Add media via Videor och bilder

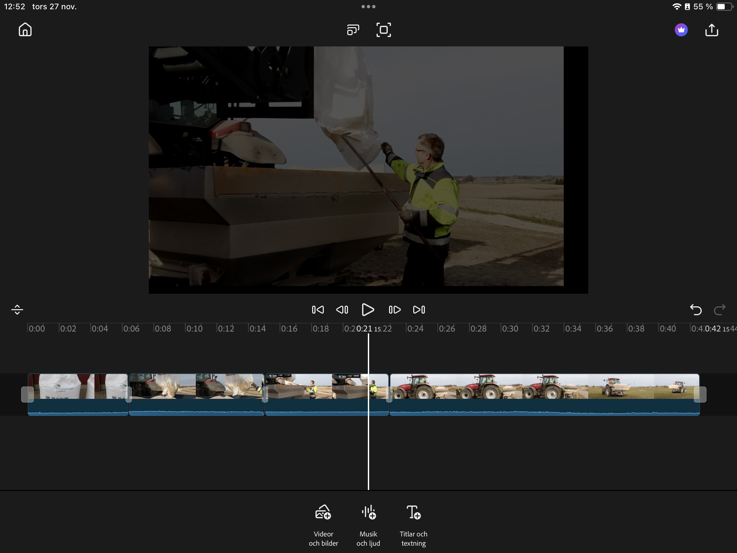click(x=323, y=525)
